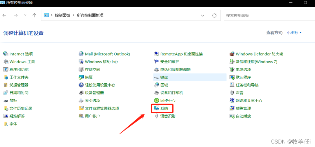Viewport: 315px width, 147px height.
Task: Open the 安全和维护 flag icon
Action: 157,62
